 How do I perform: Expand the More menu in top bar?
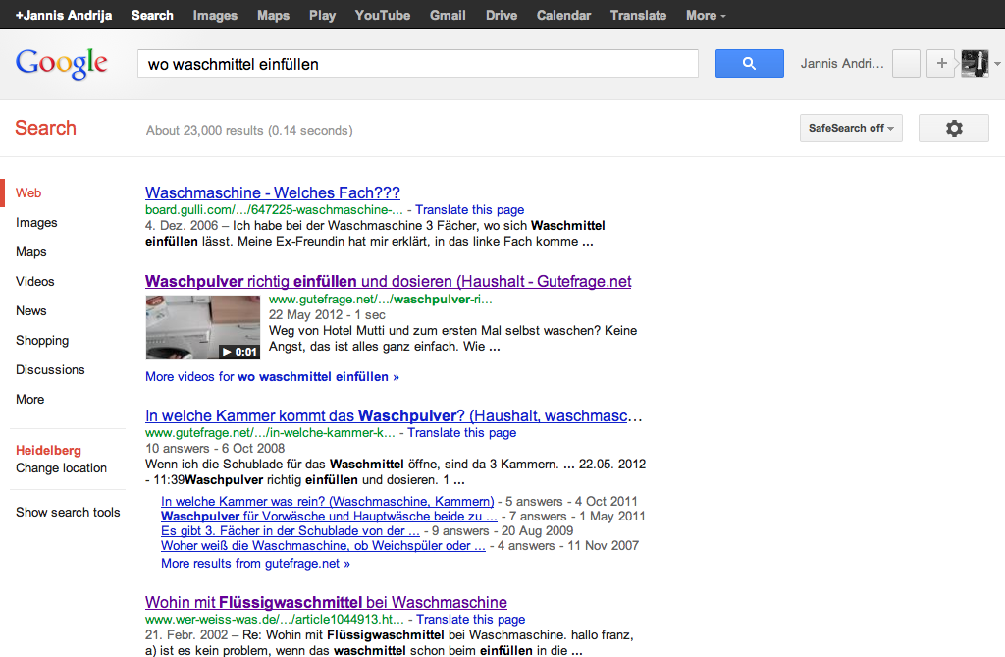706,15
